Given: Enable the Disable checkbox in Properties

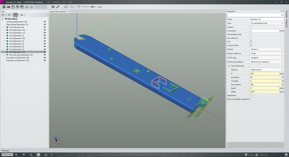Looking at the screenshot, I should coord(251,27).
